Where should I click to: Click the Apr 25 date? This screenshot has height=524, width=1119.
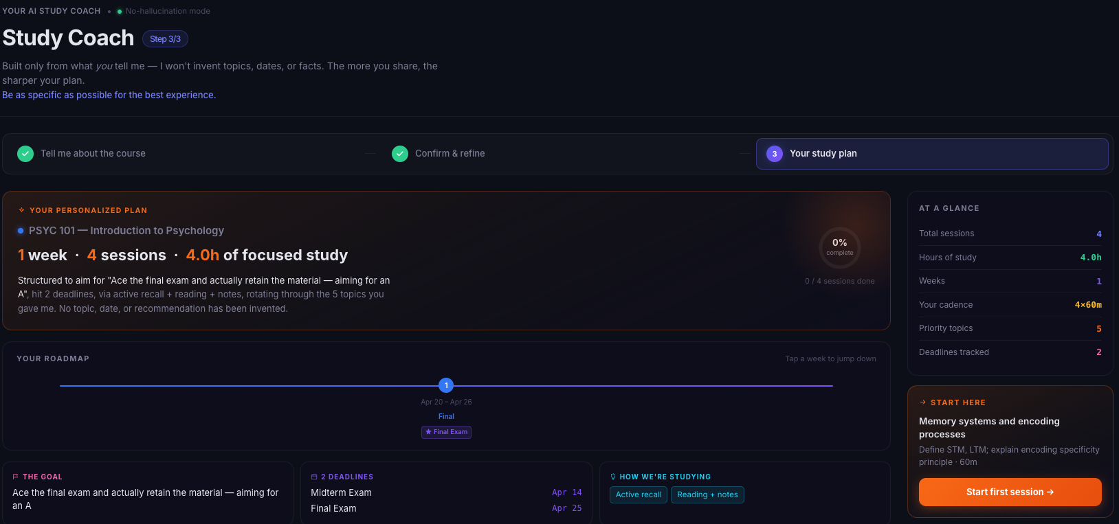[567, 508]
